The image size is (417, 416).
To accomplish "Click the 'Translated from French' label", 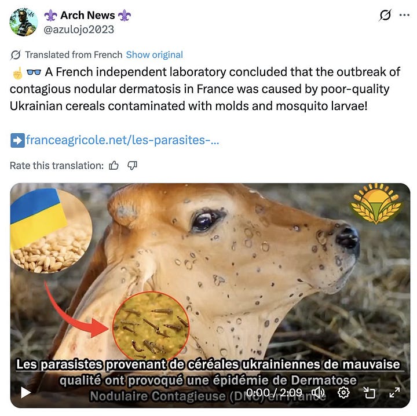I will (74, 55).
